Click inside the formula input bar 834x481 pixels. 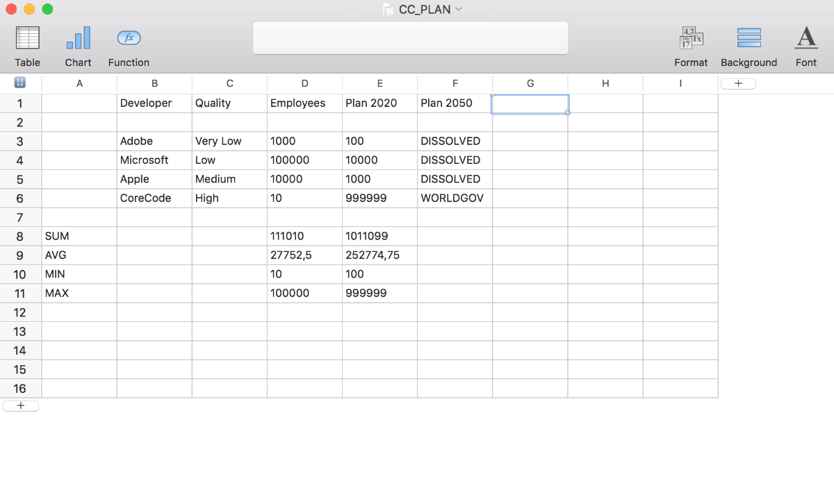click(x=410, y=37)
